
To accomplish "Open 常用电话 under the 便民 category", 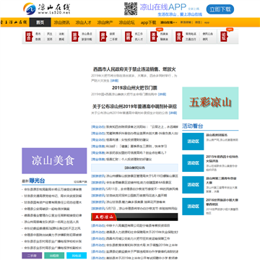I will 191,34.
